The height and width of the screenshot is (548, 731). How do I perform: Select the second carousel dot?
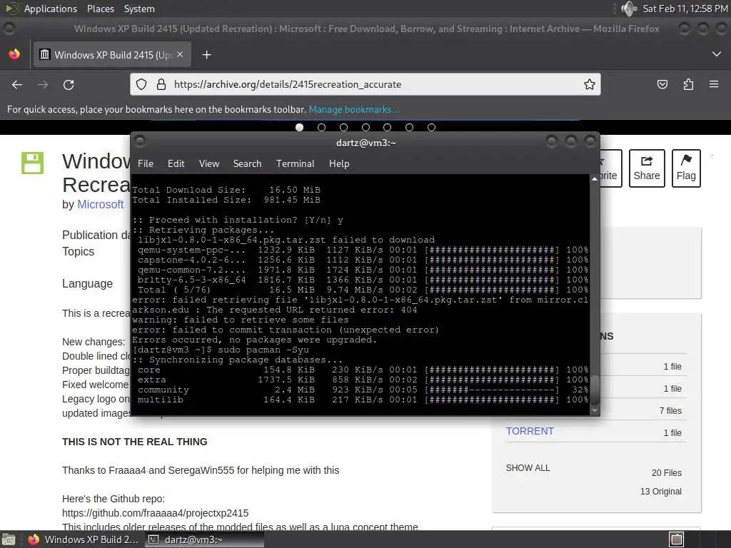(x=321, y=127)
